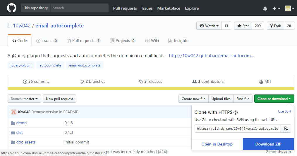Select the HTTPS clone URL field
Screen dimensions: 297x156
pyautogui.click(x=238, y=129)
